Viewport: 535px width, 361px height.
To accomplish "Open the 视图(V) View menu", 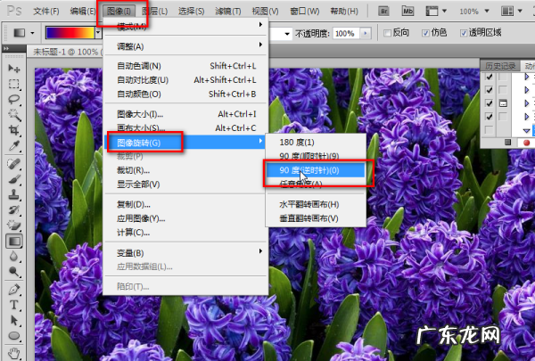I will pos(265,12).
